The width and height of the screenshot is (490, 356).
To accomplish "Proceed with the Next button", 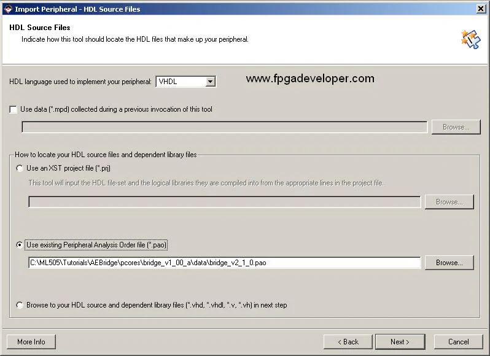I will point(399,342).
